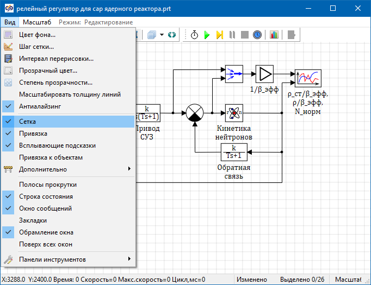The width and height of the screenshot is (371, 285).
Task: Click the stopwatch timer icon in toolbar
Action: (194, 35)
